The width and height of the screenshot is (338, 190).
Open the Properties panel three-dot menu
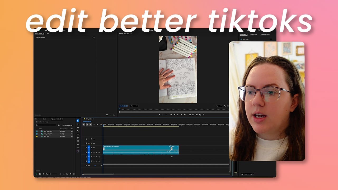click(271, 39)
